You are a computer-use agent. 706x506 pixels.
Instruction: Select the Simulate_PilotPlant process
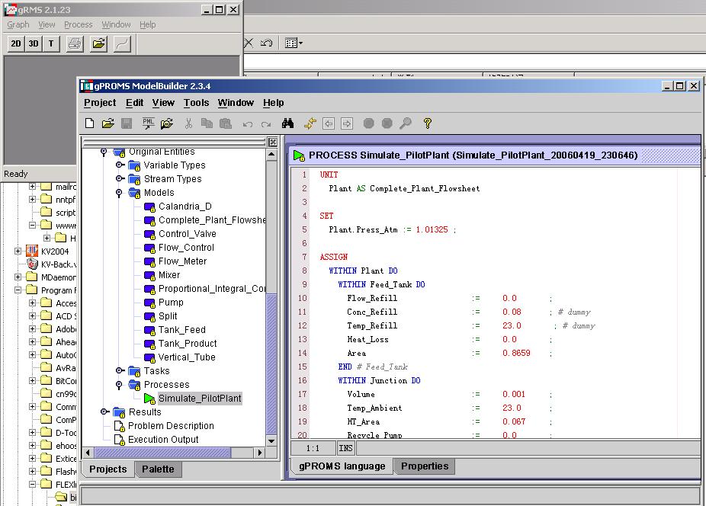click(200, 399)
